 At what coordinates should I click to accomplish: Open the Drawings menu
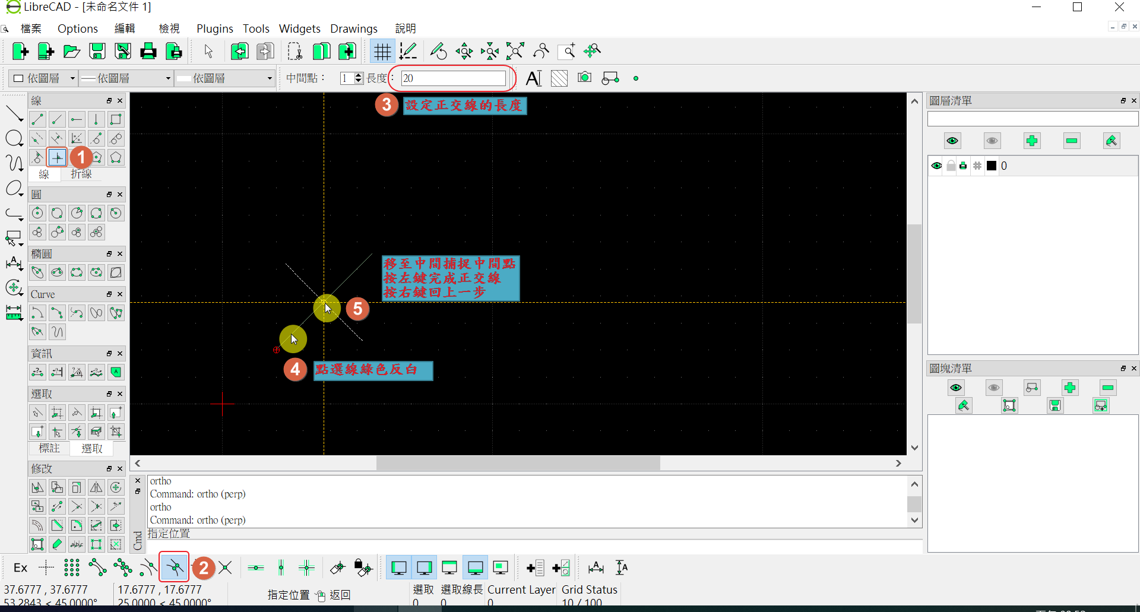[354, 28]
